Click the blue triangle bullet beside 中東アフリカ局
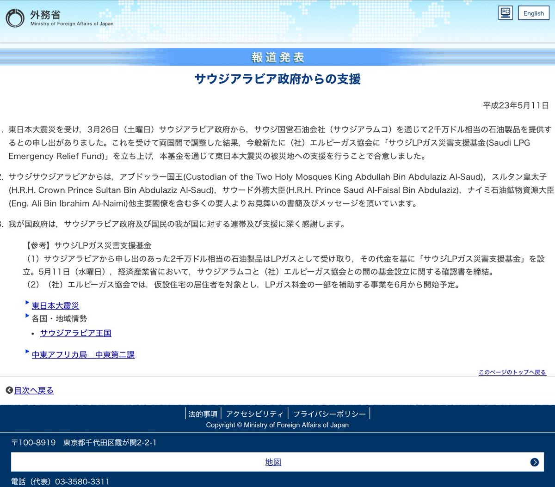This screenshot has height=487, width=555. click(x=28, y=352)
